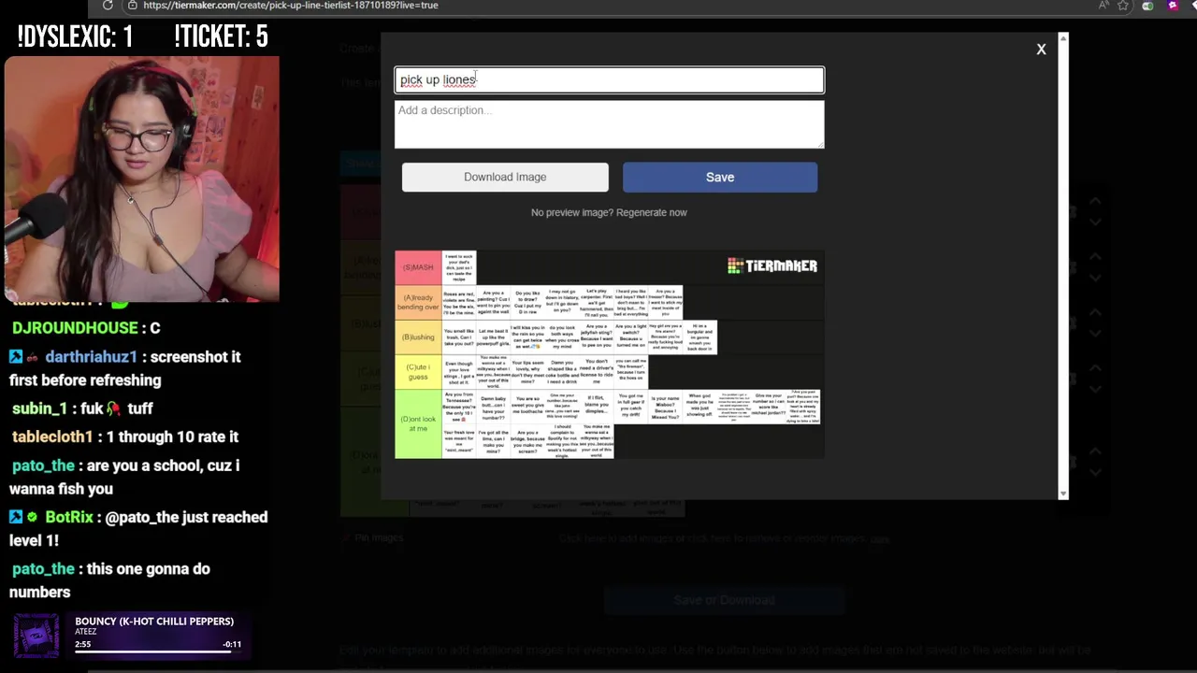Viewport: 1197px width, 673px height.
Task: Click the dialog's scrollbar up arrow
Action: (x=1062, y=39)
